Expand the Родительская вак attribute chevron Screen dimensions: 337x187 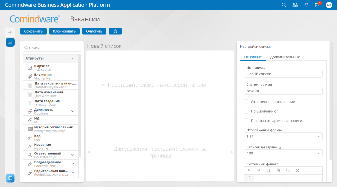(x=73, y=172)
